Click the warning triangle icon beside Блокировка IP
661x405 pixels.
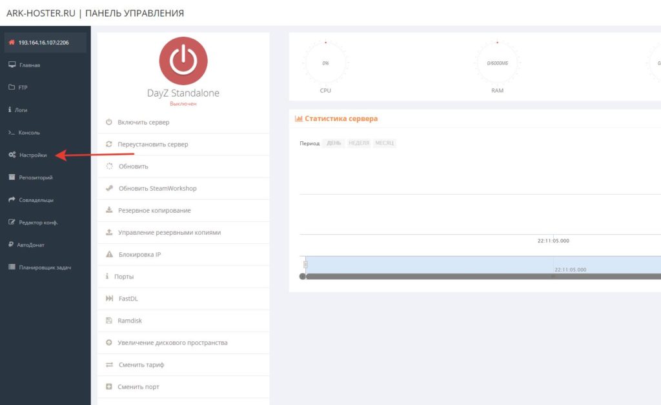pyautogui.click(x=109, y=254)
